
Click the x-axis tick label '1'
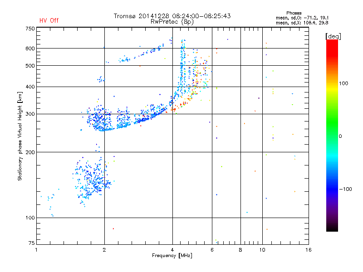pos(36,250)
